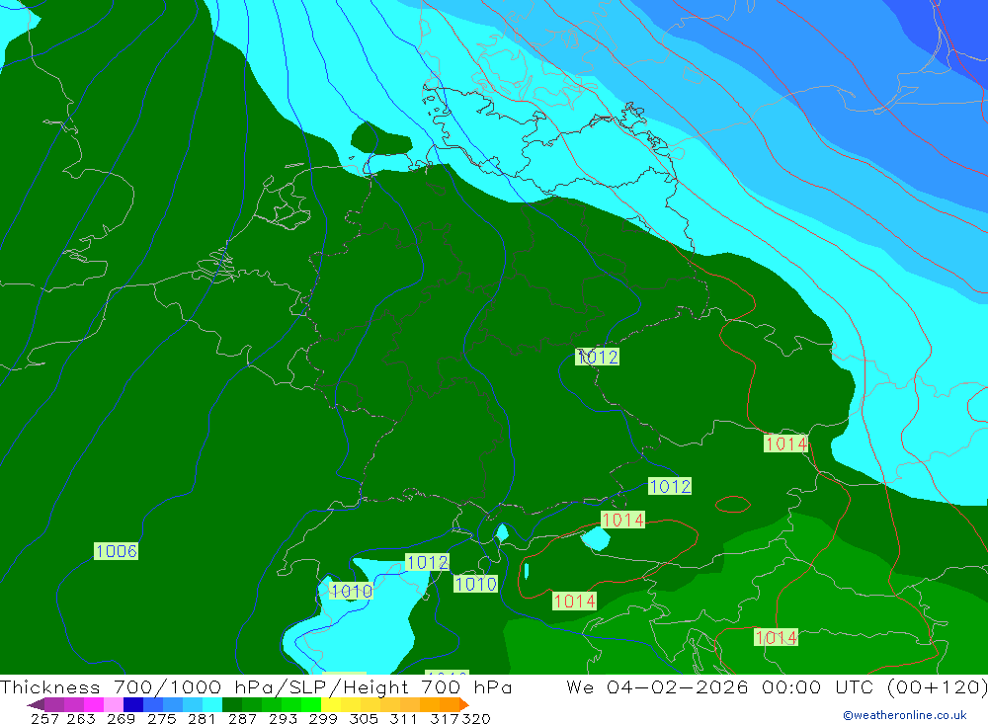The width and height of the screenshot is (988, 724).
Task: Click the legend value 305
Action: pyautogui.click(x=363, y=718)
